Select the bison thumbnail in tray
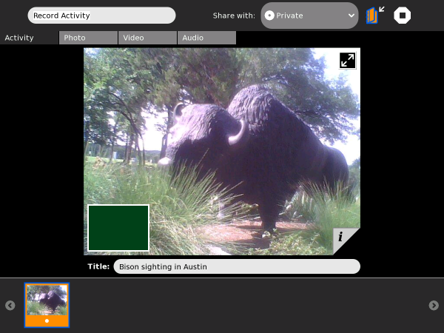444x333 pixels. click(x=47, y=300)
